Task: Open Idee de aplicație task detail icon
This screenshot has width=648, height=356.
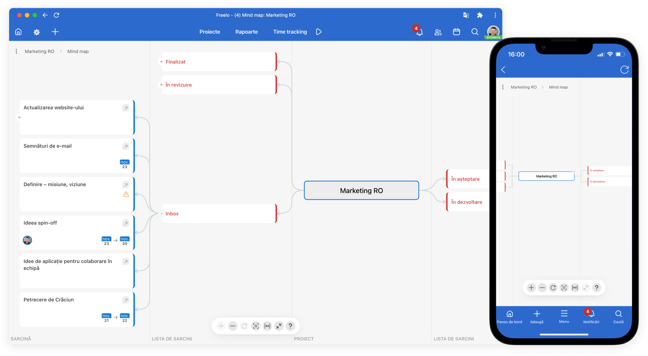Action: pos(126,261)
